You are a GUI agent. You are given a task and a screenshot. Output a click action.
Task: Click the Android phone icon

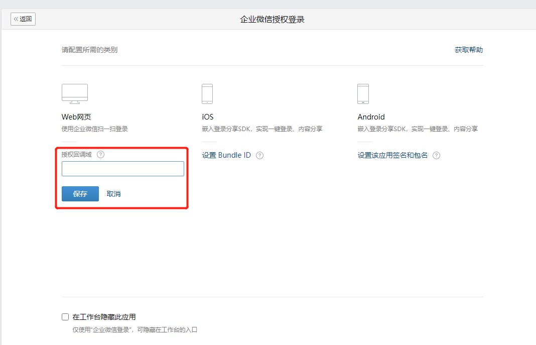(363, 94)
